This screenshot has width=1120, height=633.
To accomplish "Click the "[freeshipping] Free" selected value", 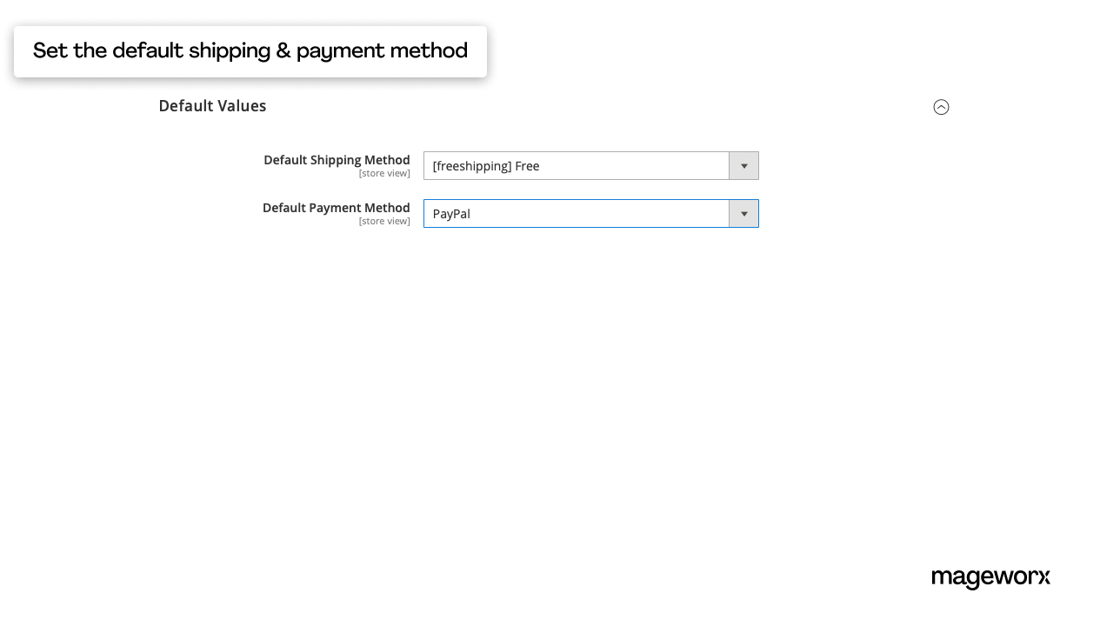I will click(x=485, y=166).
